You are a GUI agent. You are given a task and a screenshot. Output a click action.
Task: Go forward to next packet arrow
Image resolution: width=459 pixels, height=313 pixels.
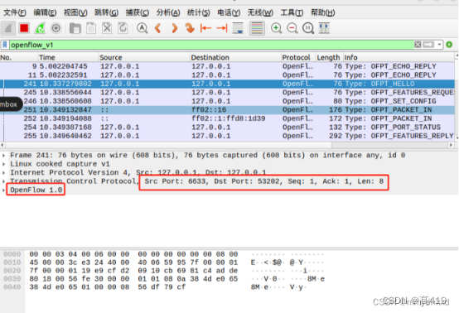pyautogui.click(x=175, y=28)
